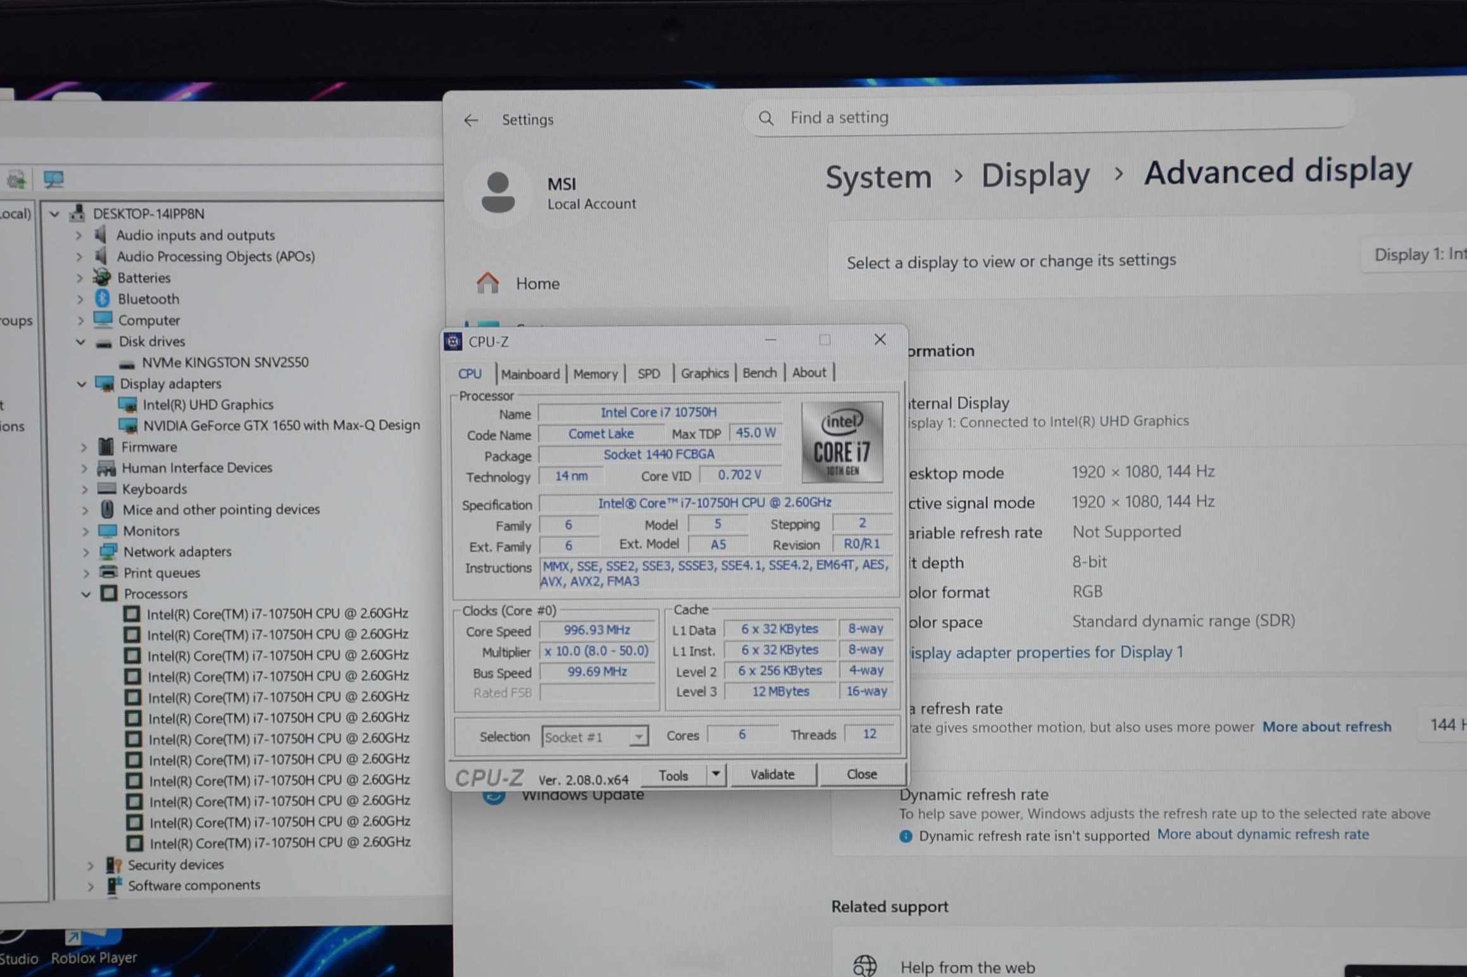Select the NVIDIA GeForce GTX 1650 adapter icon

coord(128,426)
